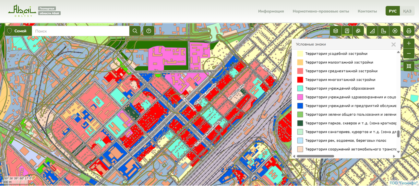This screenshot has width=419, height=186.
Task: Open the Семей city selector
Action: click(18, 31)
